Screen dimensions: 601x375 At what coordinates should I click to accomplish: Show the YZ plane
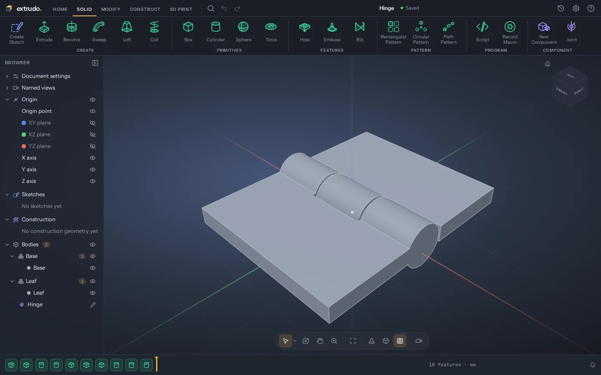coord(93,146)
